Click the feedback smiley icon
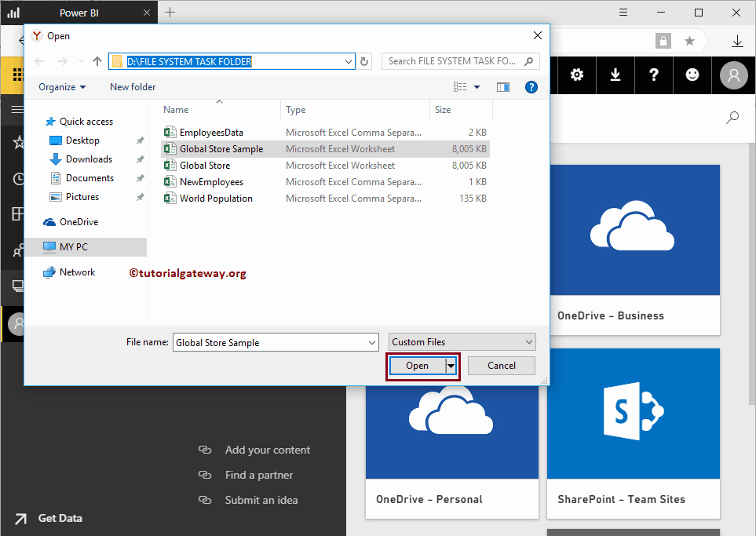Viewport: 756px width, 536px height. pos(692,75)
